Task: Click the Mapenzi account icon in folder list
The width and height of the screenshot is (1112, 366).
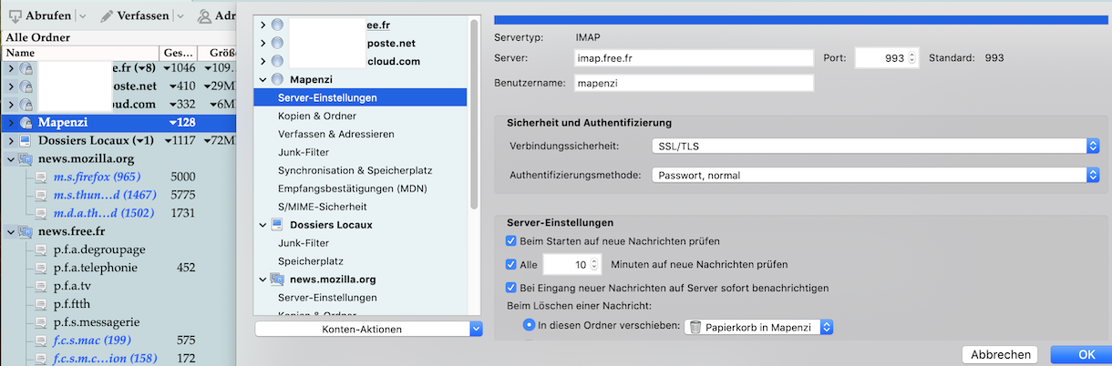Action: pos(26,123)
